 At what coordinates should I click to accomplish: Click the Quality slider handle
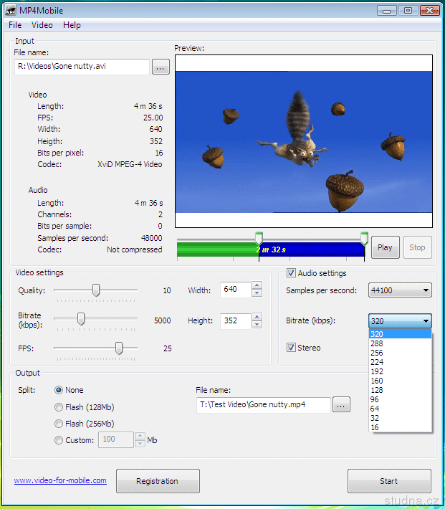pyautogui.click(x=96, y=290)
